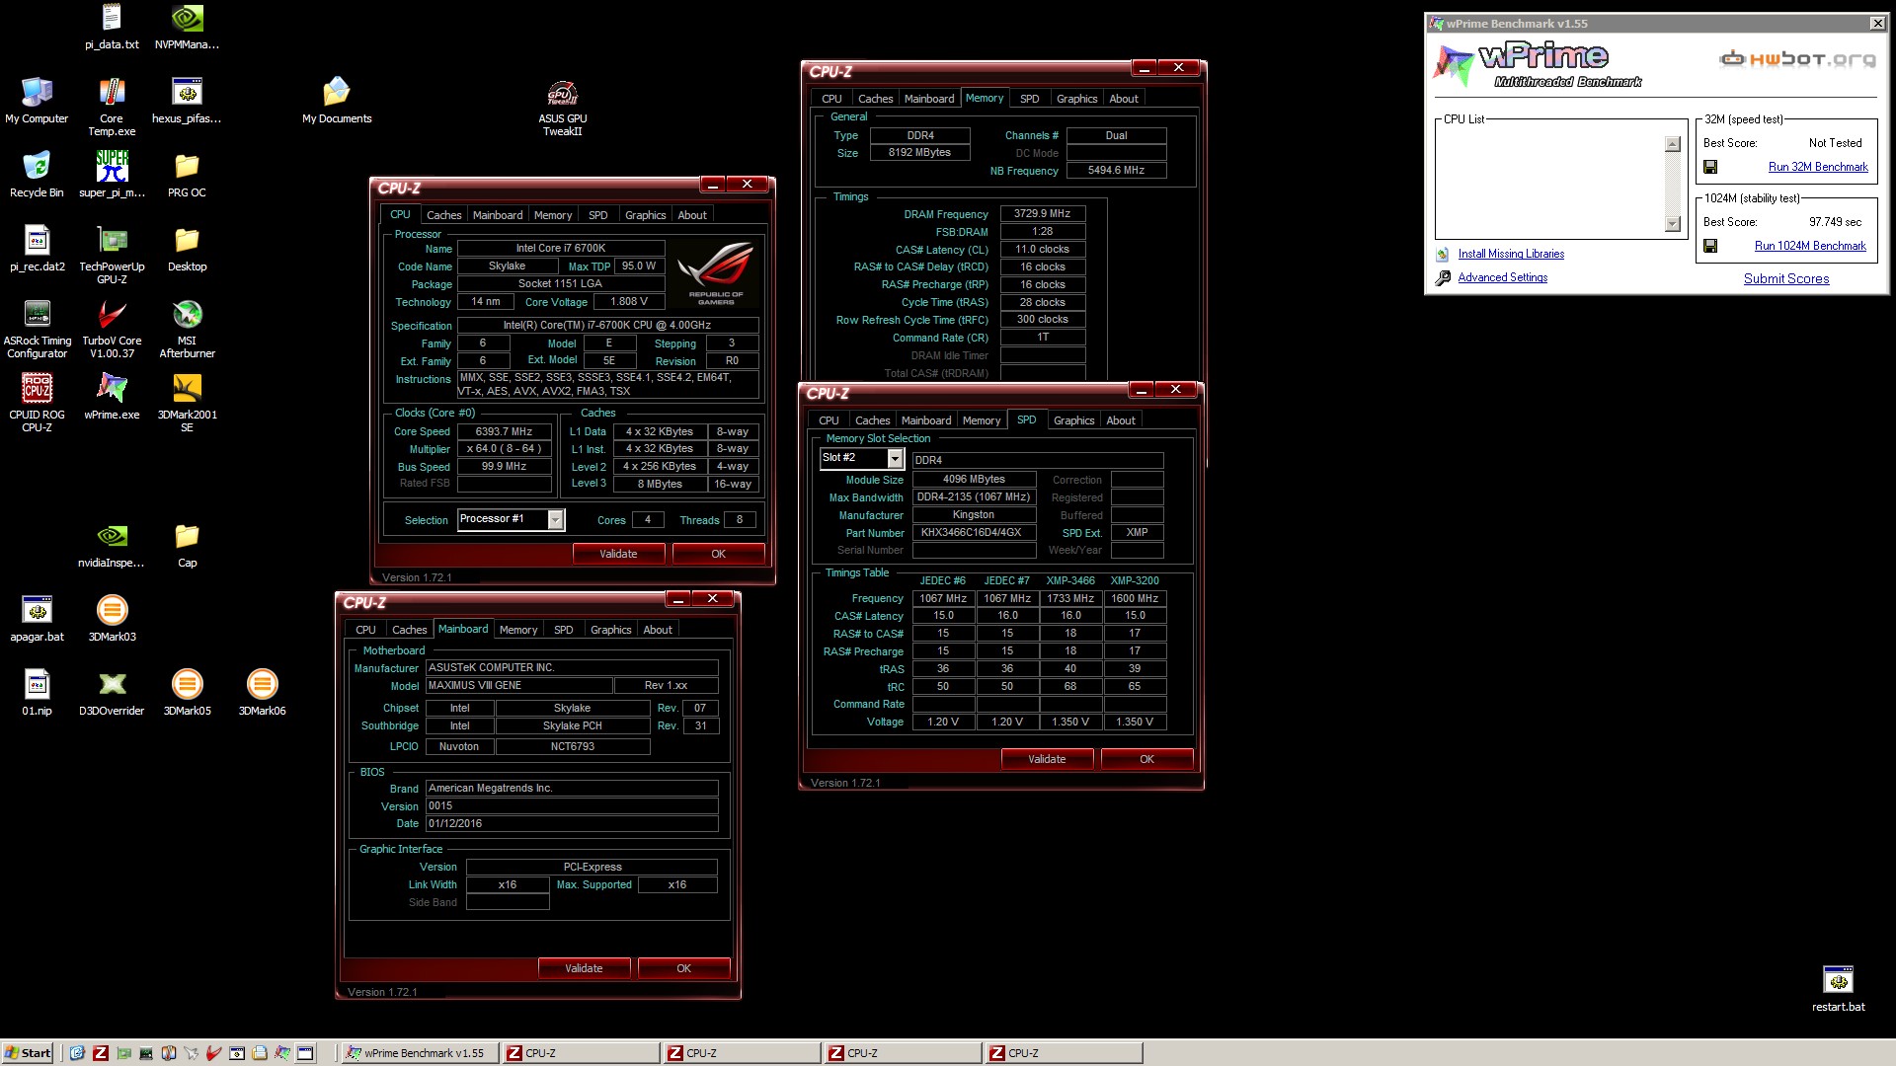
Task: Open About tab in Mainboard window
Action: 658,630
